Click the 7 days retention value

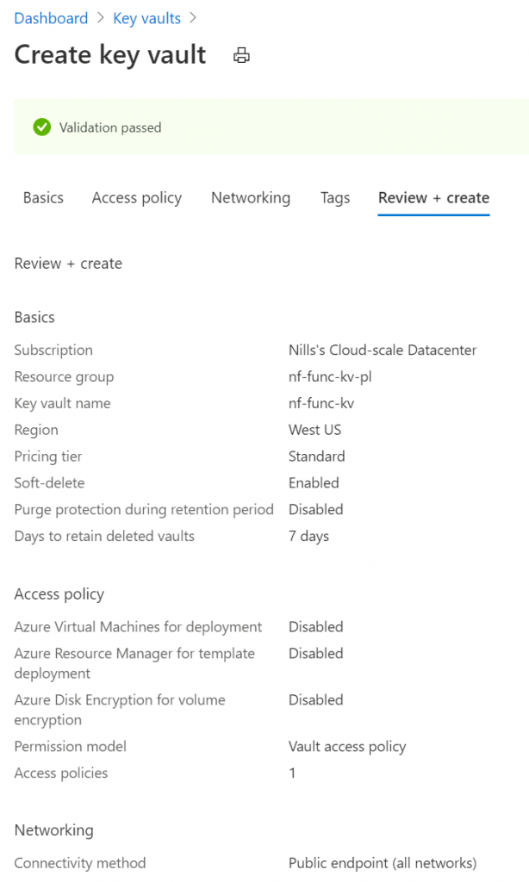(309, 536)
